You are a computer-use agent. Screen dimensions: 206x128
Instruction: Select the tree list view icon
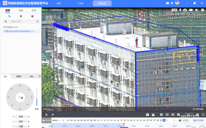[x=10, y=16]
